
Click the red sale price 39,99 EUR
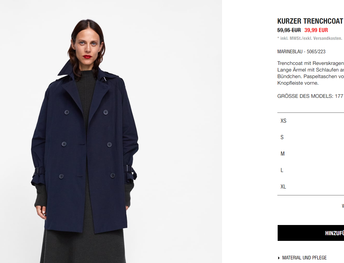click(316, 30)
